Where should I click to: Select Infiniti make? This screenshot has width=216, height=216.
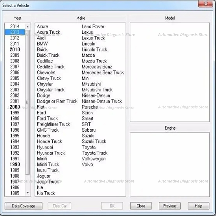[x=42, y=158]
